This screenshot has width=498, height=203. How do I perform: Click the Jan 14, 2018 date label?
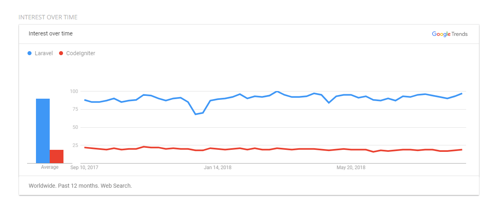pyautogui.click(x=217, y=167)
